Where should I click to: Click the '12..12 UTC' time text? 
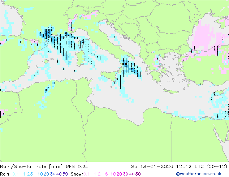pyautogui.click(x=190, y=167)
